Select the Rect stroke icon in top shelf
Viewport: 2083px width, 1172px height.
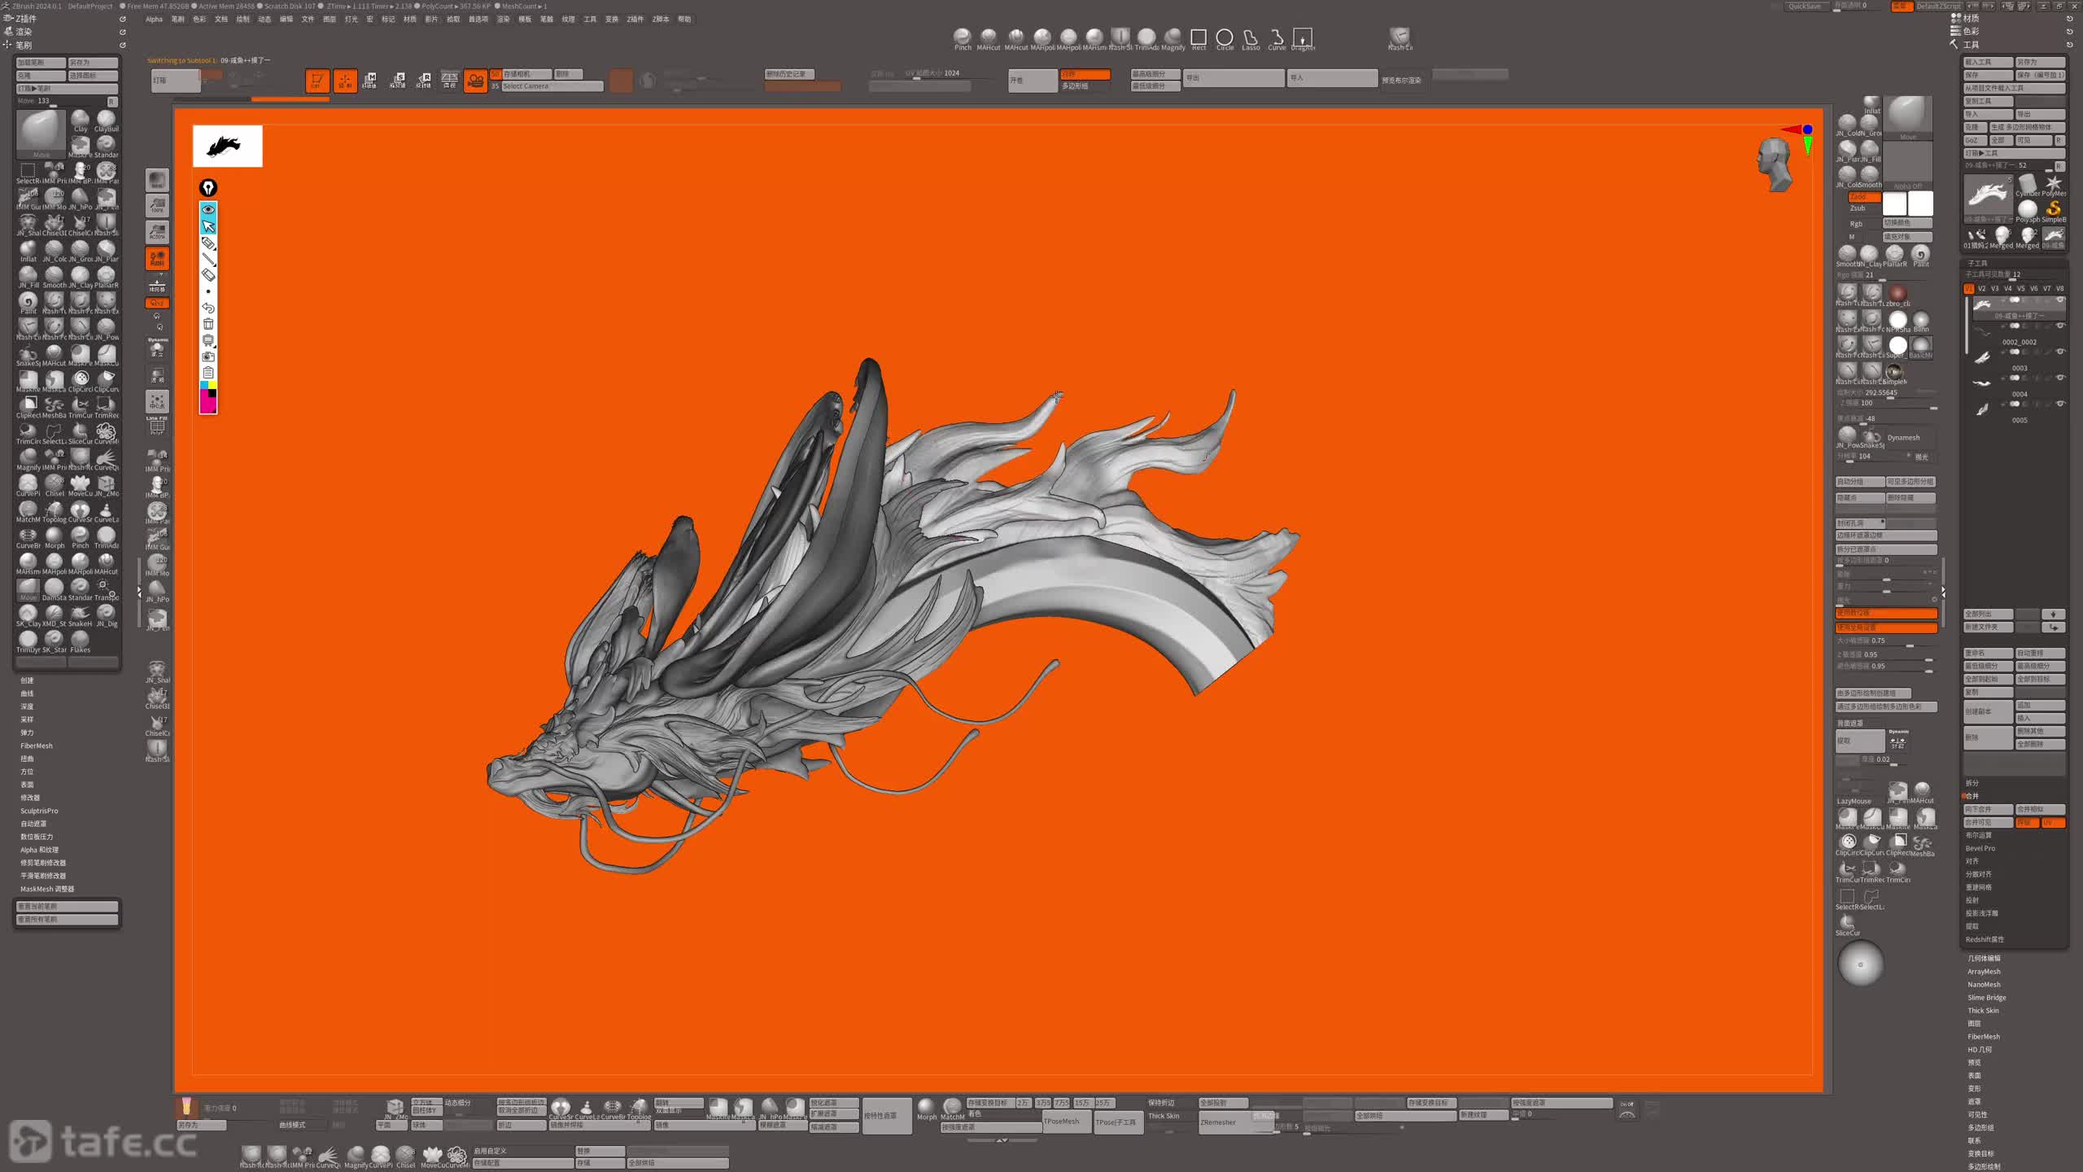(x=1199, y=39)
